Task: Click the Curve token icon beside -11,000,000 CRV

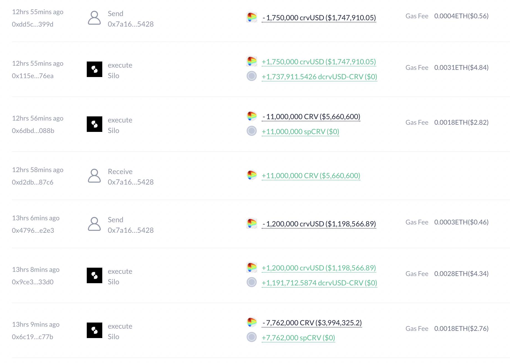Action: pos(252,116)
